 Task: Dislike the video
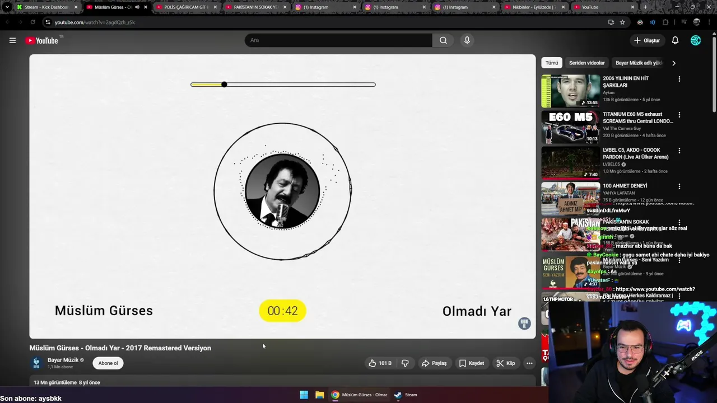[405, 363]
